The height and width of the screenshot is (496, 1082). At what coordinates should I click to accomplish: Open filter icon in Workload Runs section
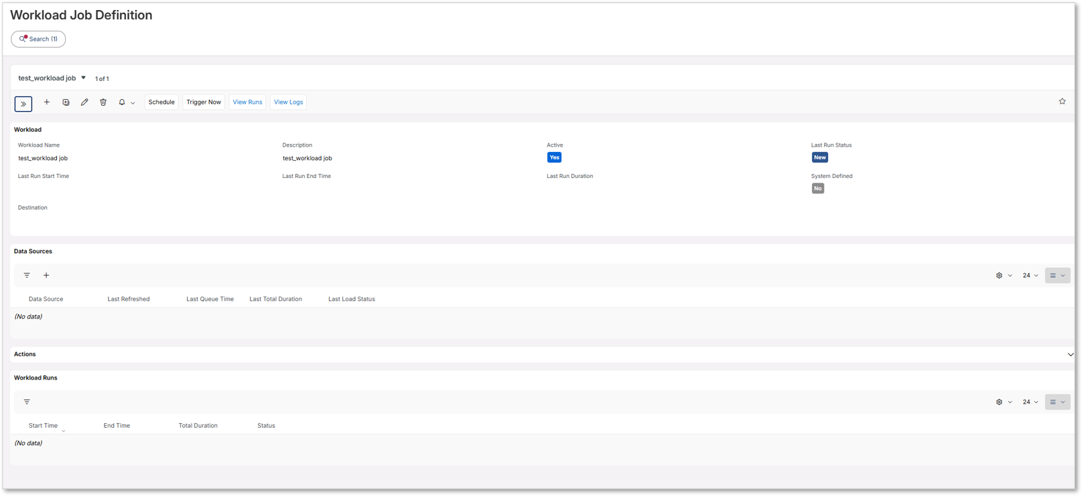click(27, 402)
